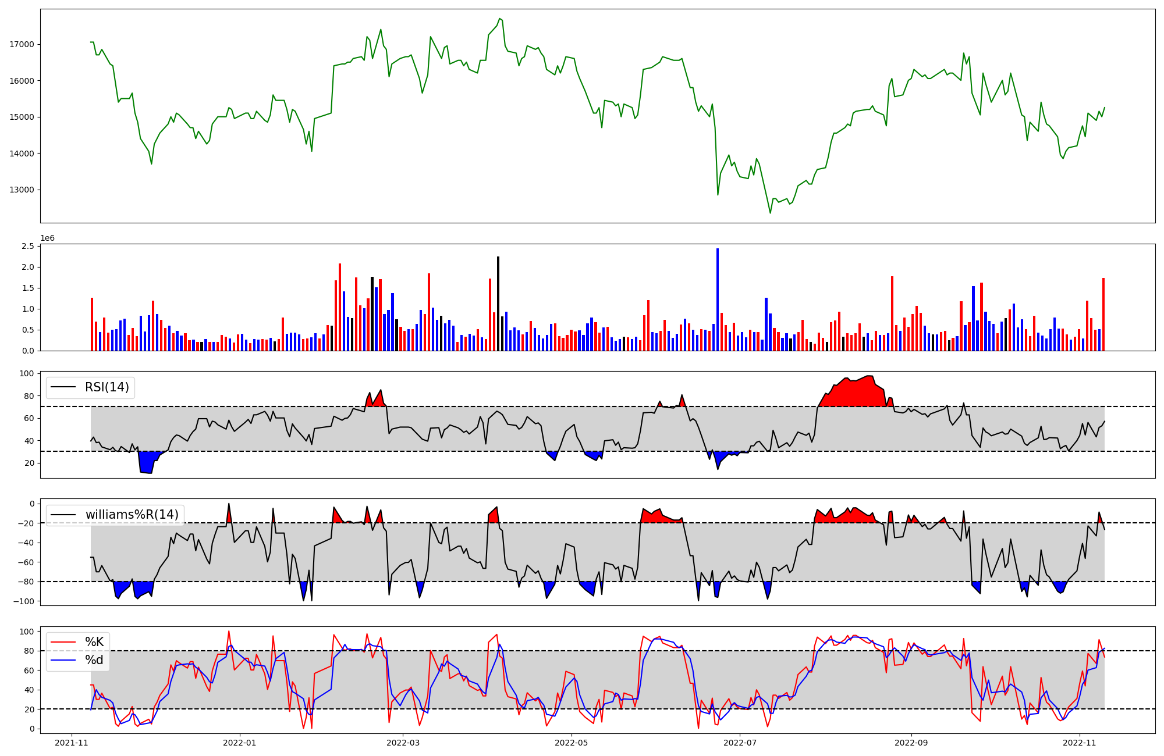The height and width of the screenshot is (756, 1164).
Task: Click the 2022-03 date tick label
Action: click(x=403, y=743)
